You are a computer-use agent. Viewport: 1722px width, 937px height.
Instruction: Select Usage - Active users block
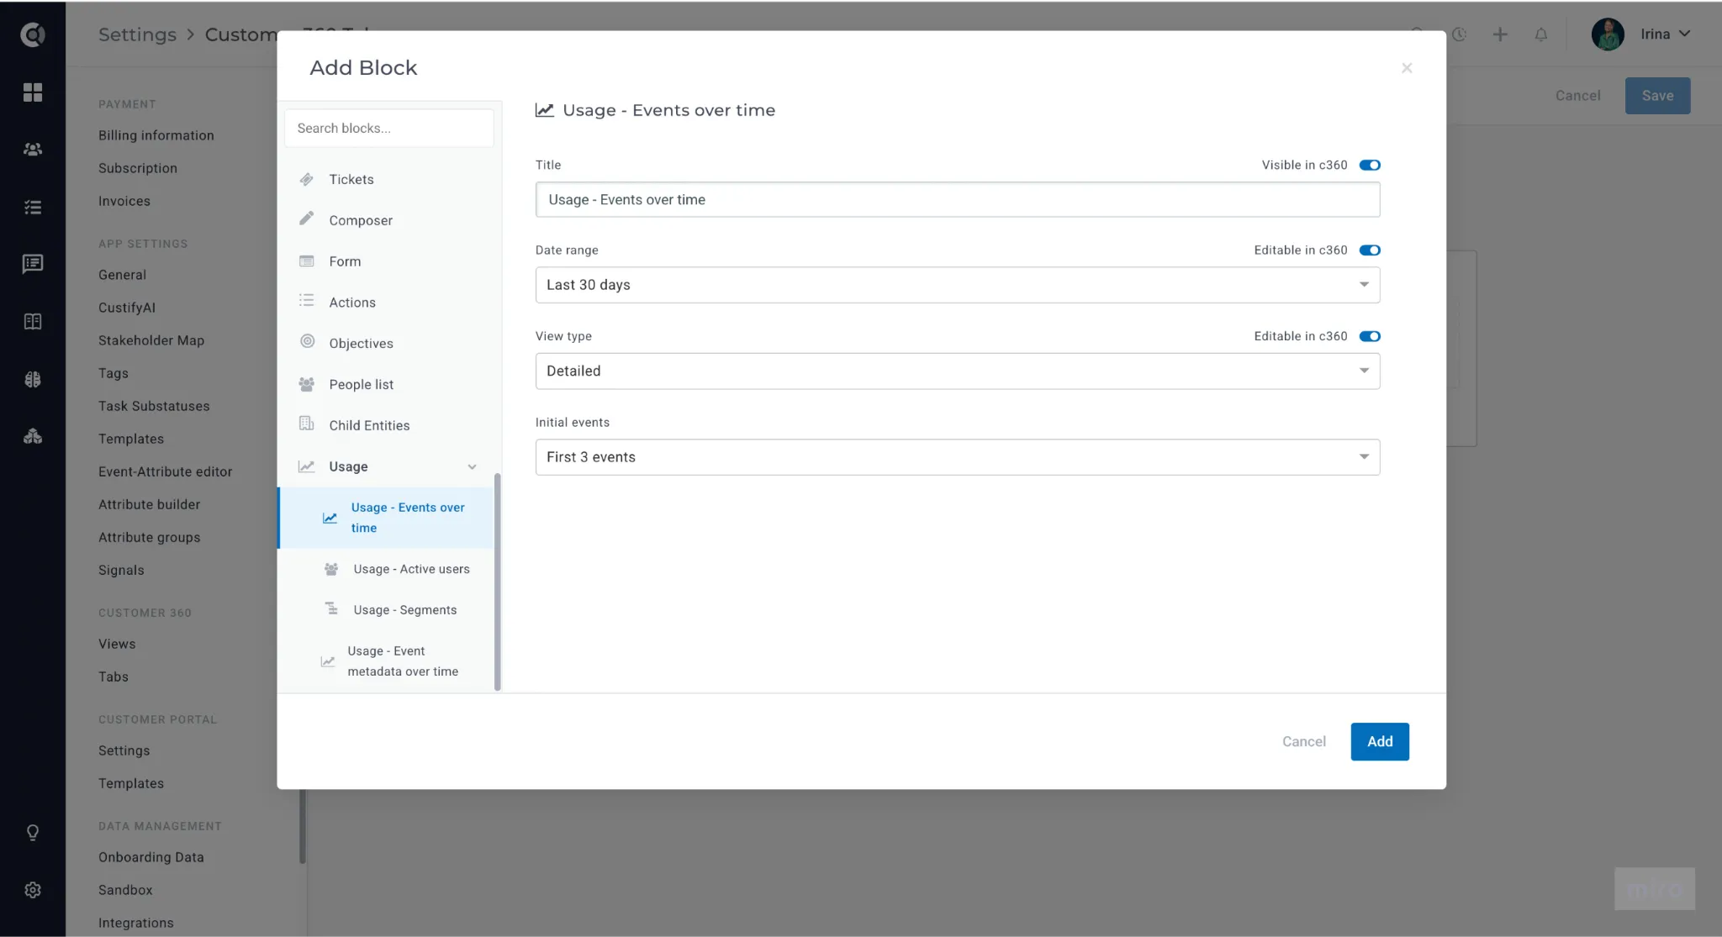tap(386, 569)
